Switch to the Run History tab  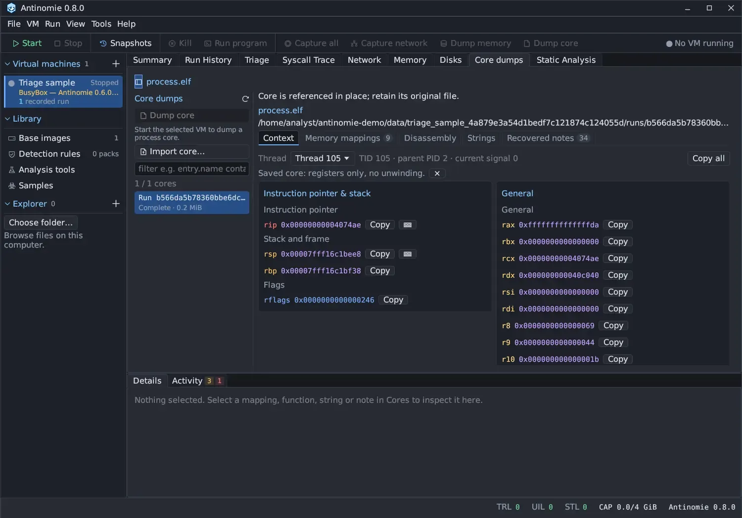tap(208, 60)
